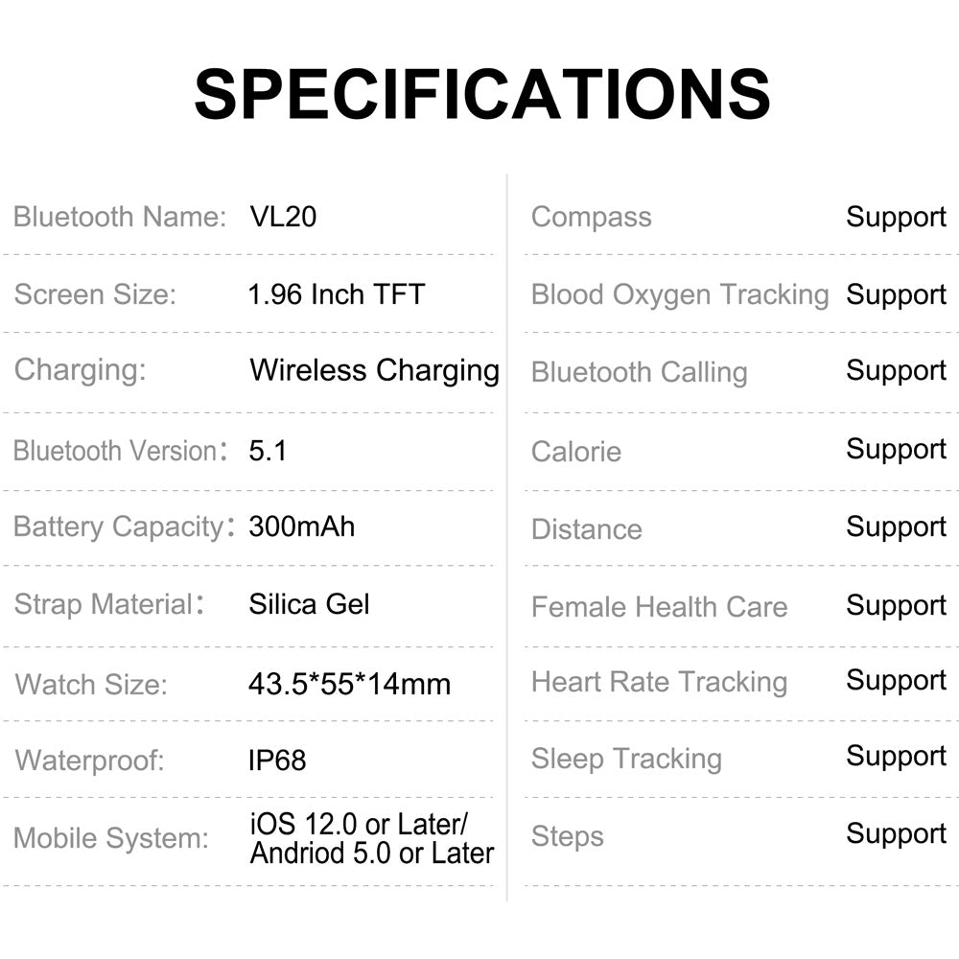The height and width of the screenshot is (959, 959).
Task: Click the IP68 waterproof rating
Action: (277, 760)
